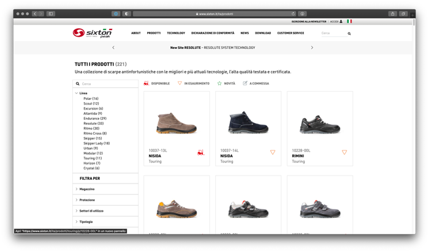Image resolution: width=429 pixels, height=252 pixels.
Task: Open the About menu
Action: pos(135,33)
